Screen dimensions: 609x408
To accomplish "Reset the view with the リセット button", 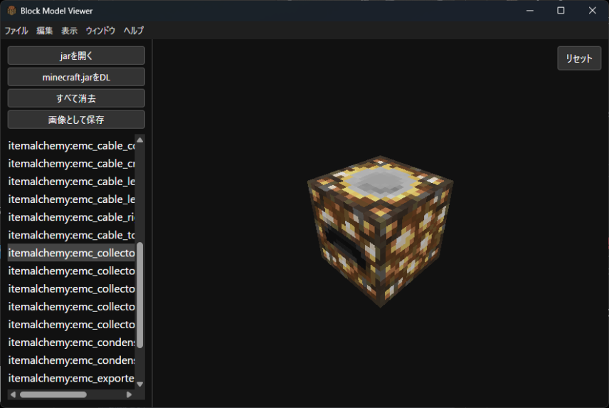I will pos(578,58).
